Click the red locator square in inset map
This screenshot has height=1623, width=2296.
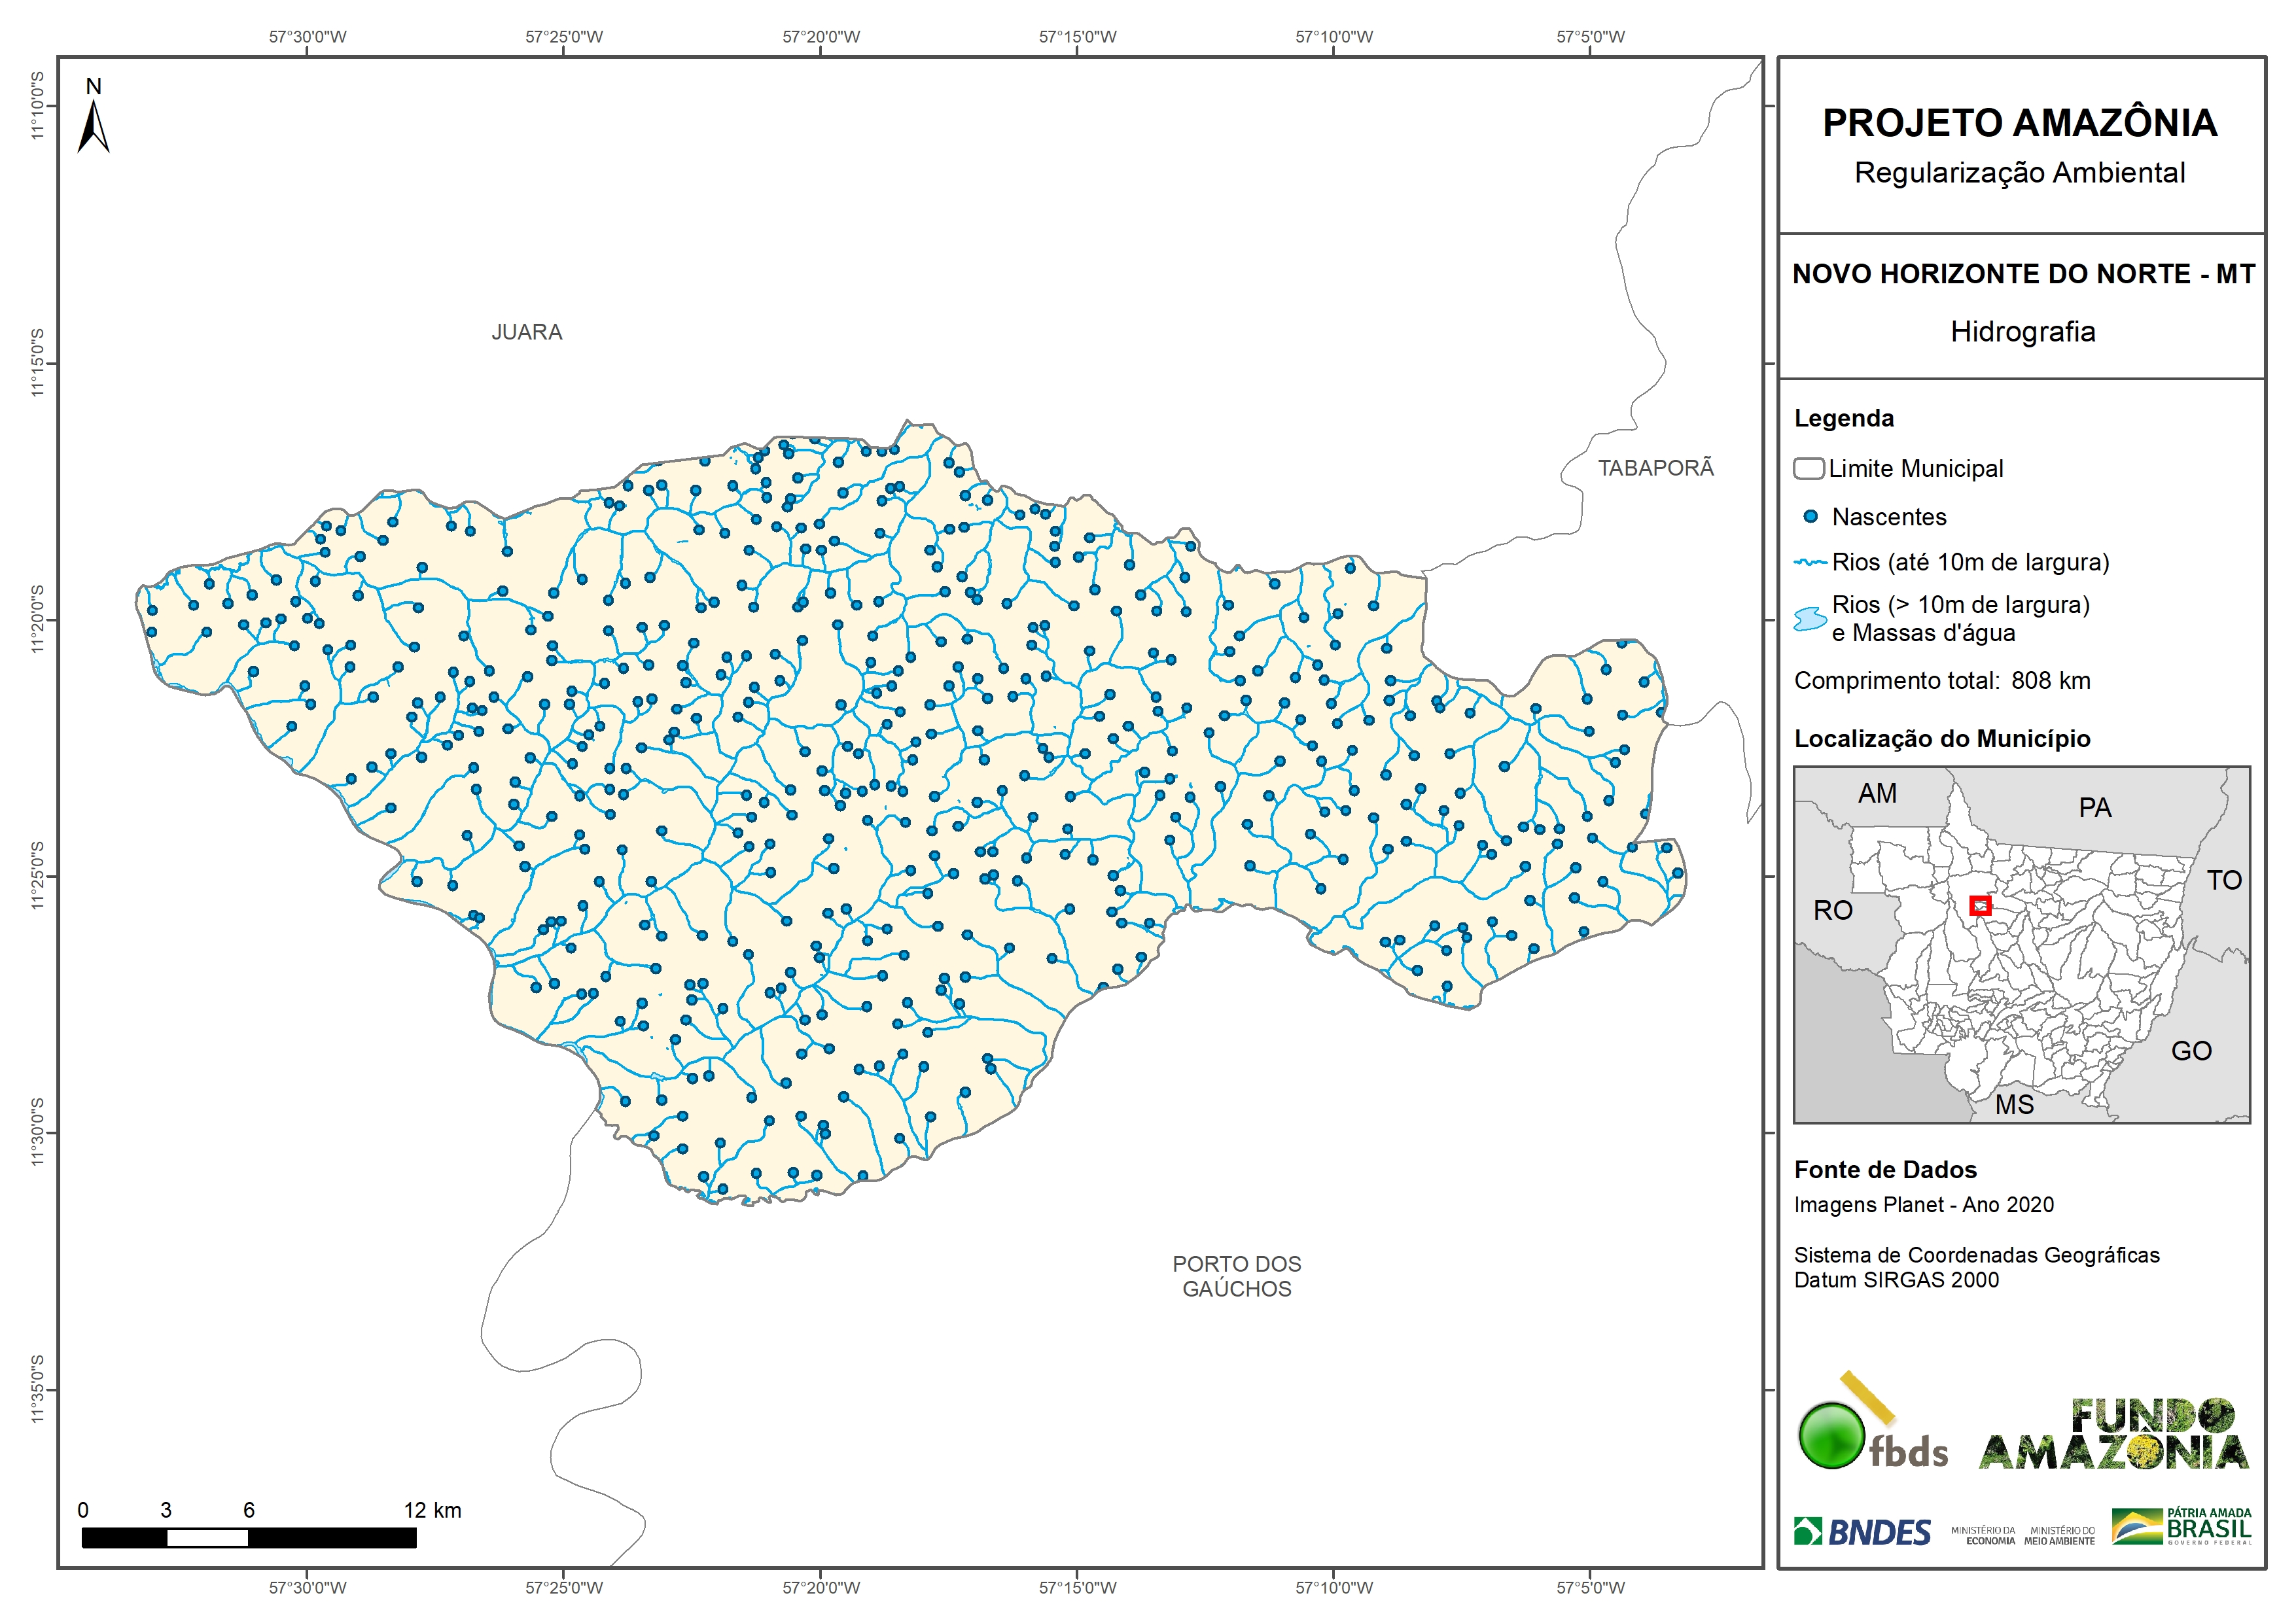[1980, 905]
